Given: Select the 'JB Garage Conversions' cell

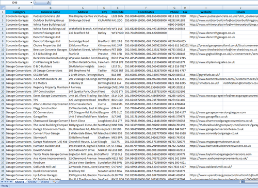Looking at the screenshot, I should tap(51, 71).
